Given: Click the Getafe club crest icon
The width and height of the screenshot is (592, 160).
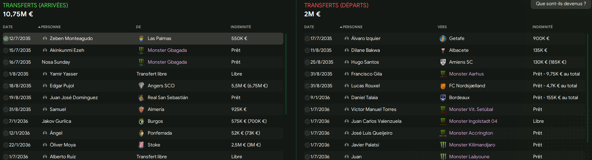Looking at the screenshot, I should 443,39.
